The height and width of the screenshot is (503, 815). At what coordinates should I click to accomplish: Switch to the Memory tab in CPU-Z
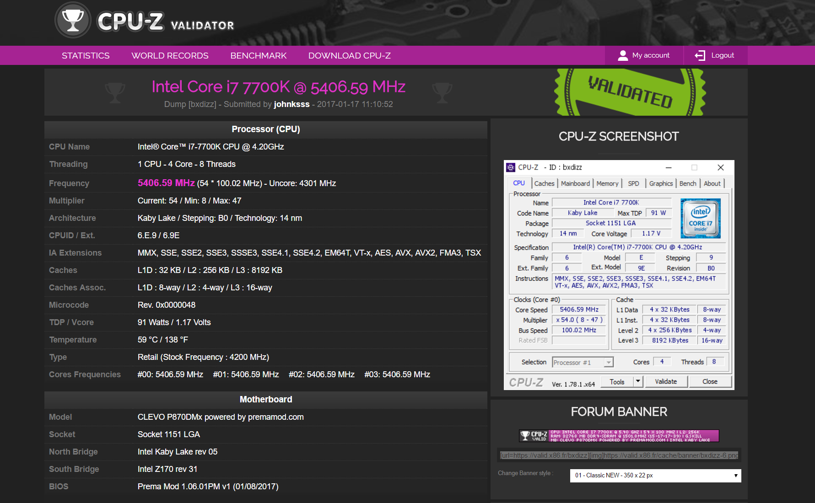tap(607, 183)
